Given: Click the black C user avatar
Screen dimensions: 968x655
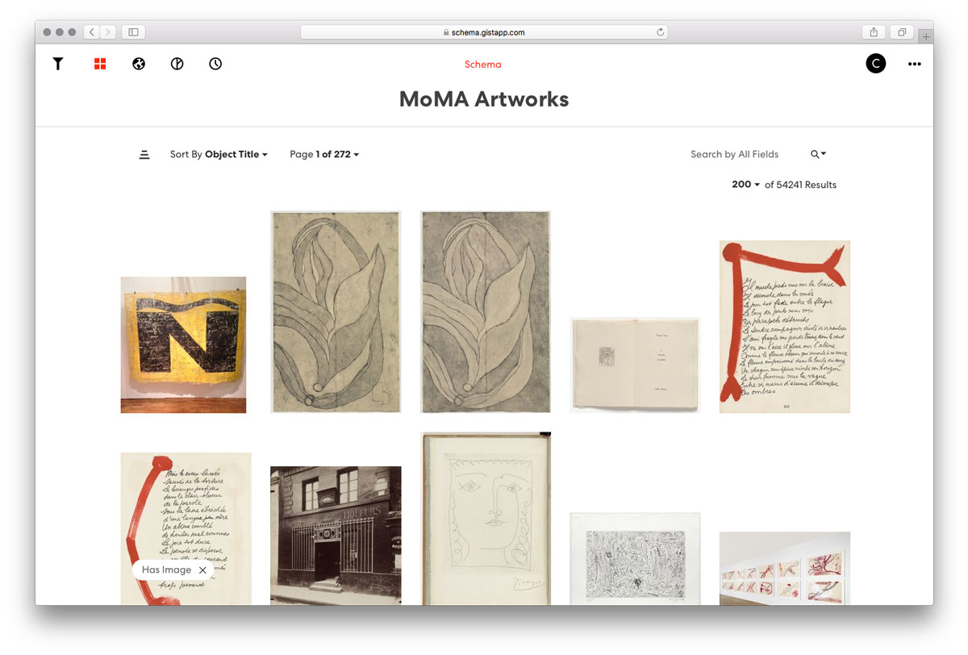Looking at the screenshot, I should (x=876, y=64).
